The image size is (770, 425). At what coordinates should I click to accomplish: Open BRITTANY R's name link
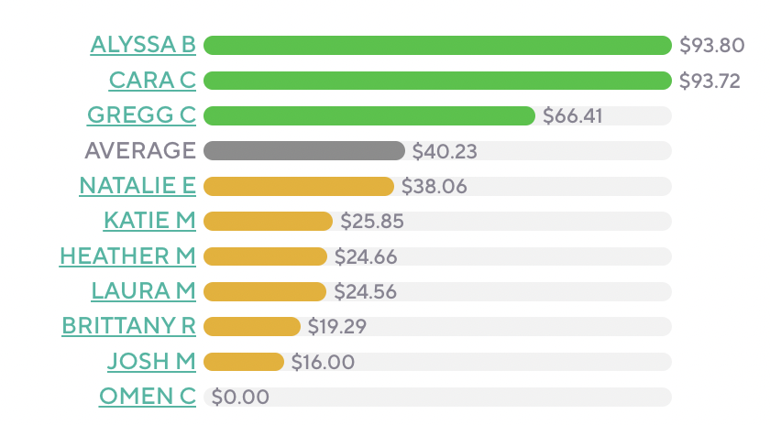point(128,326)
